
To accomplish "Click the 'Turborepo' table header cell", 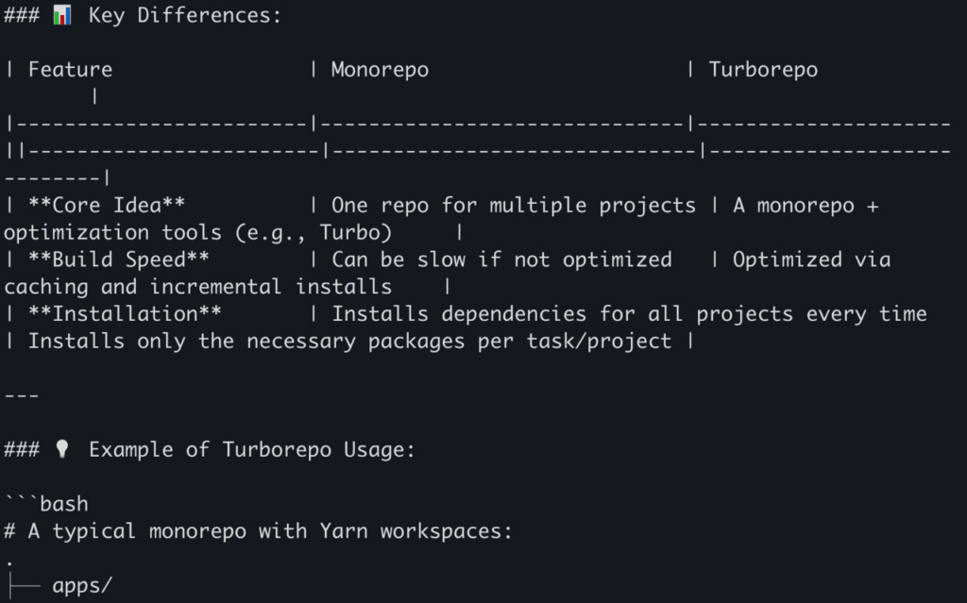I will coord(763,70).
